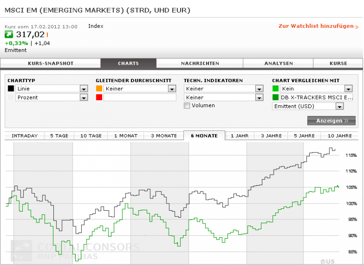Expand the Emittent (USD) dropdown
The width and height of the screenshot is (364, 265).
pyautogui.click(x=308, y=106)
